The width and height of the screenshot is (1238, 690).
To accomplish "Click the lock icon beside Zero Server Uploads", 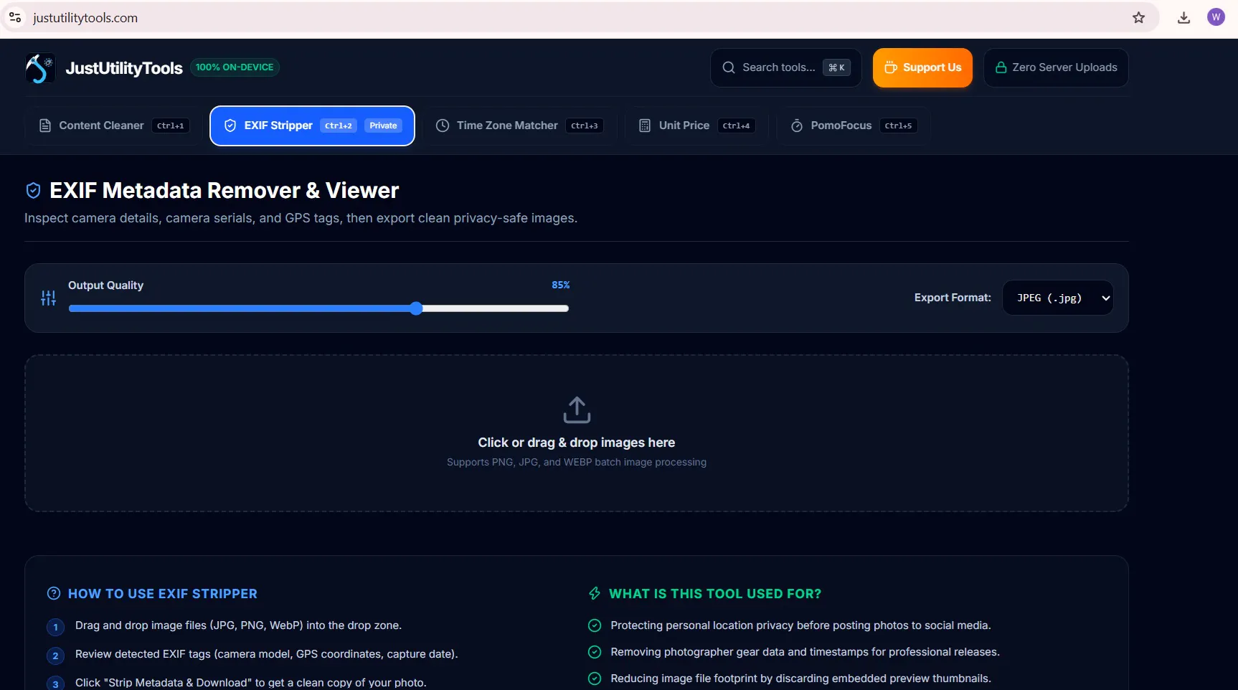I will pos(1001,67).
